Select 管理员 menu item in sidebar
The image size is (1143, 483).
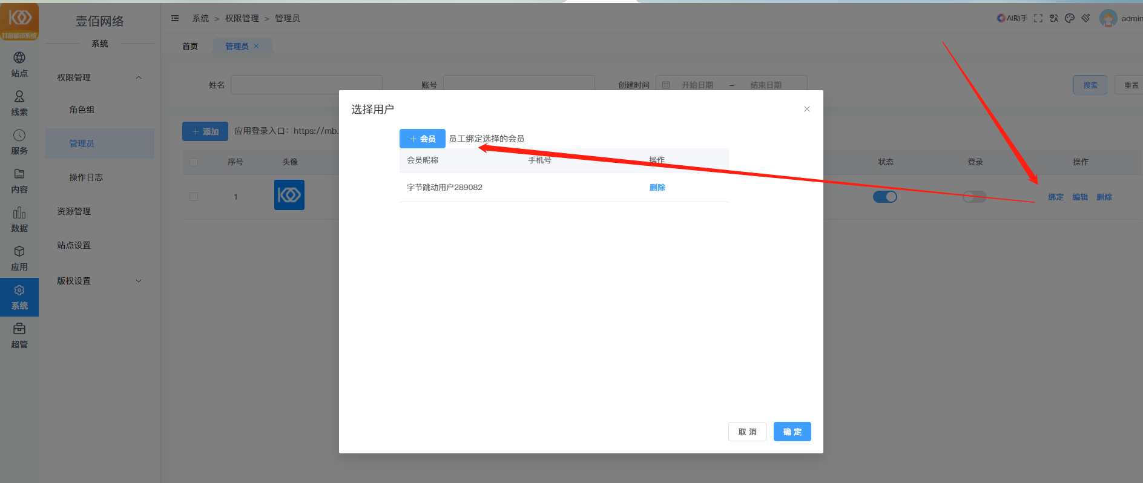click(x=99, y=143)
